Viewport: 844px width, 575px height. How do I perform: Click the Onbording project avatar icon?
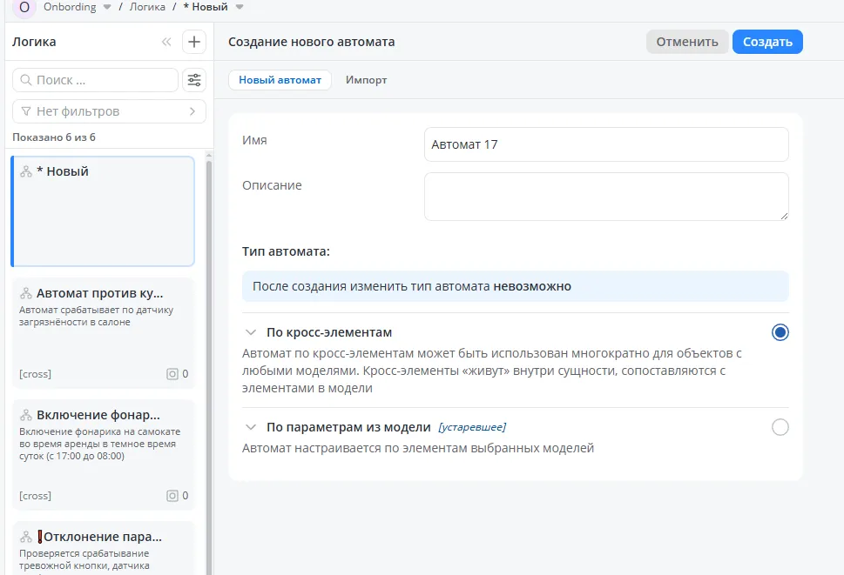[x=24, y=7]
